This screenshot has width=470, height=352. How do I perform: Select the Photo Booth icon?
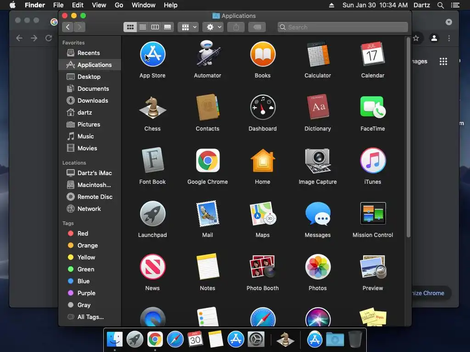[x=263, y=267]
